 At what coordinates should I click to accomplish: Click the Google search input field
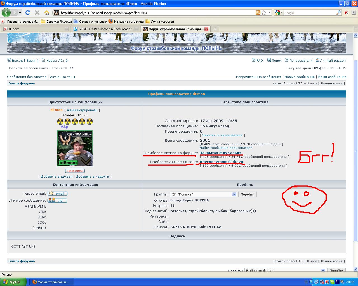tap(309, 13)
